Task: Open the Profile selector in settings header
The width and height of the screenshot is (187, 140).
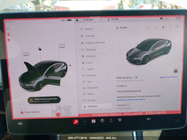Action: (x=122, y=28)
